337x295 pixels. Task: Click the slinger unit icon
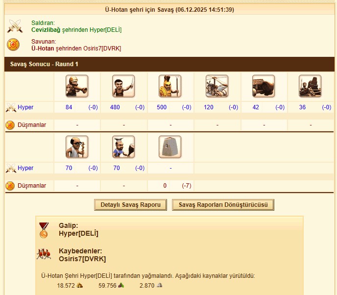tap(77, 86)
